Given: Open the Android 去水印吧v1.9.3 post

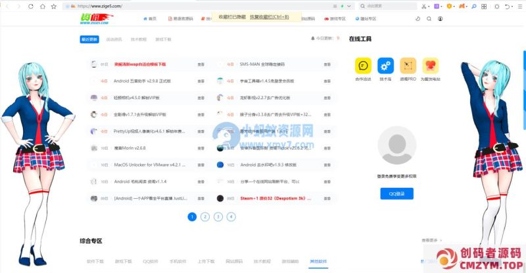Looking at the screenshot, I should point(268,165).
